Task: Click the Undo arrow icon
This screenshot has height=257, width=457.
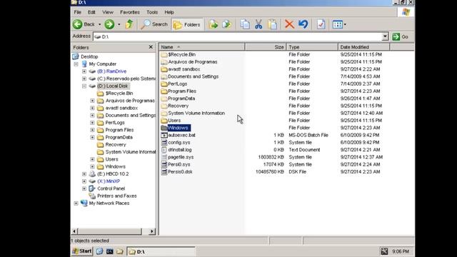Action: 303,24
